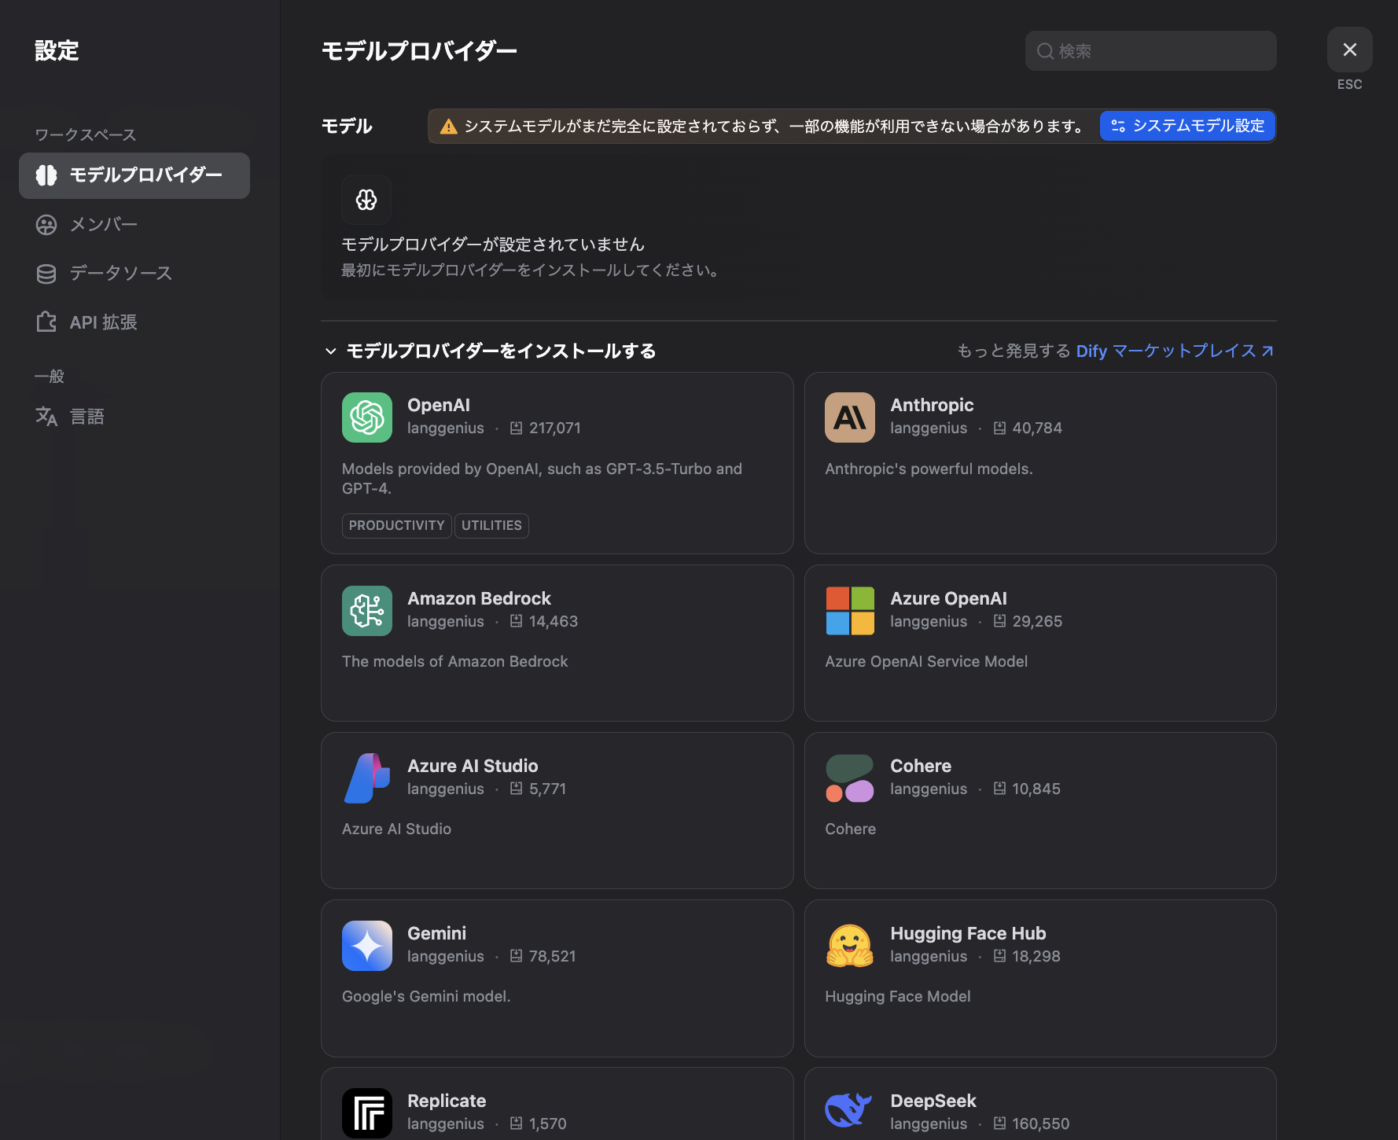This screenshot has height=1140, width=1398.
Task: Select the Cohere logo icon
Action: [x=850, y=778]
